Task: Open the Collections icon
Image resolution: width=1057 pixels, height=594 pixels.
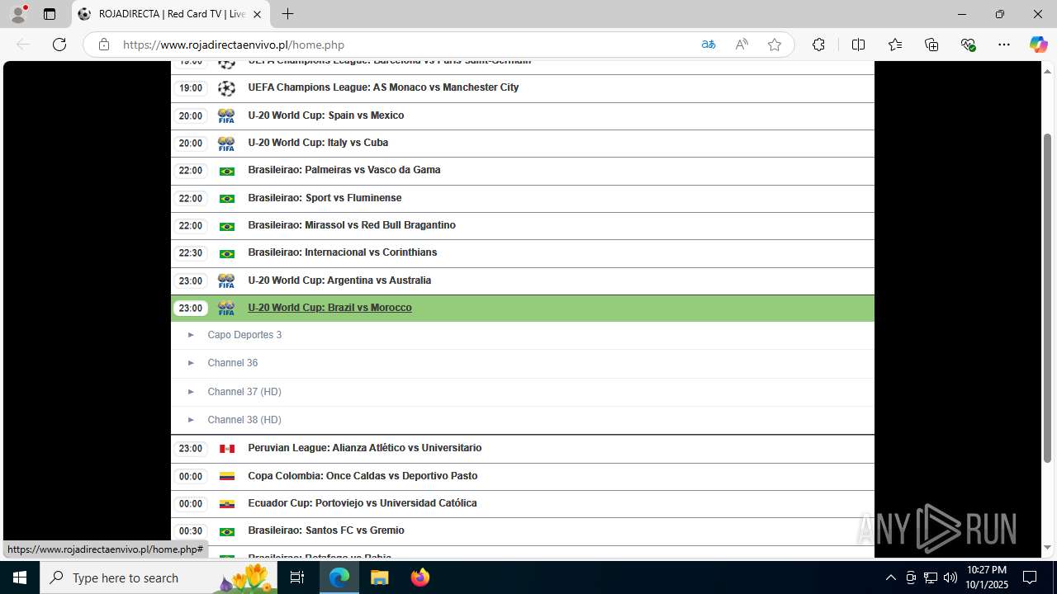Action: click(931, 45)
